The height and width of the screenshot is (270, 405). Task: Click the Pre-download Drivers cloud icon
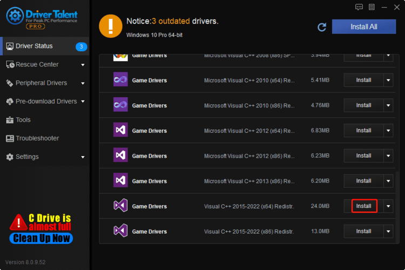pyautogui.click(x=10, y=102)
